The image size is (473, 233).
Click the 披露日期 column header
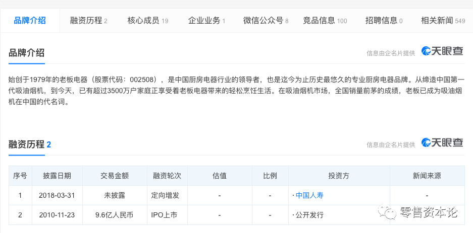[x=57, y=176]
